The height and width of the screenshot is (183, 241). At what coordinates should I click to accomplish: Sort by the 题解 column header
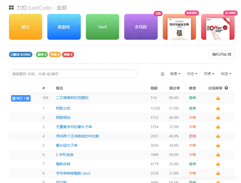pyautogui.click(x=154, y=88)
